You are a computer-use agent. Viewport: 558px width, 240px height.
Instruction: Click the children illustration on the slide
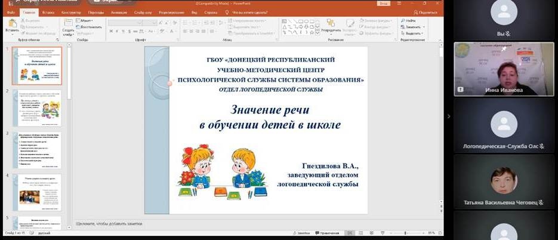pyautogui.click(x=223, y=171)
